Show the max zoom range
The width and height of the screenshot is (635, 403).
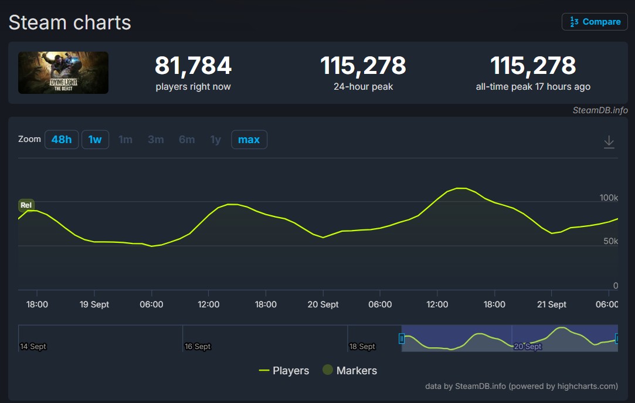(x=249, y=140)
